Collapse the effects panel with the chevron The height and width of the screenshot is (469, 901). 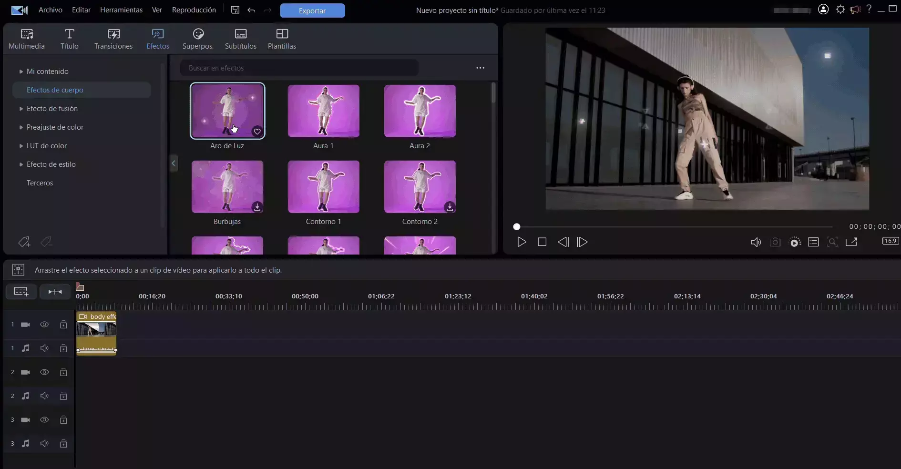tap(174, 163)
